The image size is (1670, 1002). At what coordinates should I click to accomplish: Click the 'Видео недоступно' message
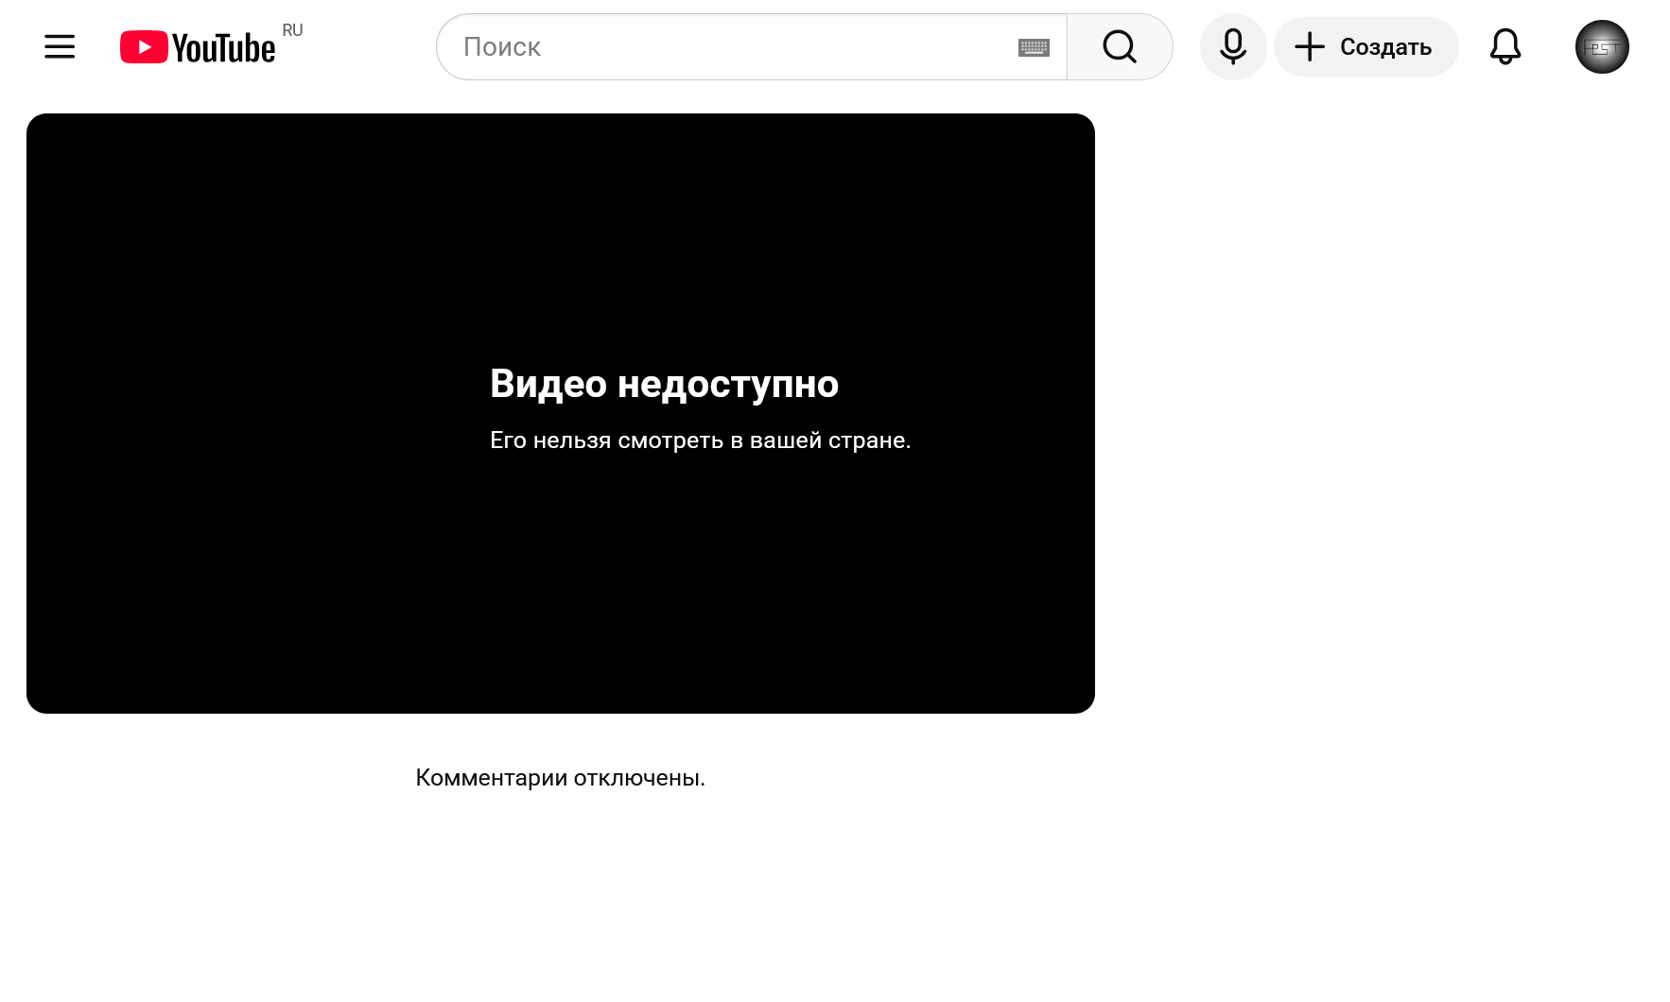[x=664, y=384]
